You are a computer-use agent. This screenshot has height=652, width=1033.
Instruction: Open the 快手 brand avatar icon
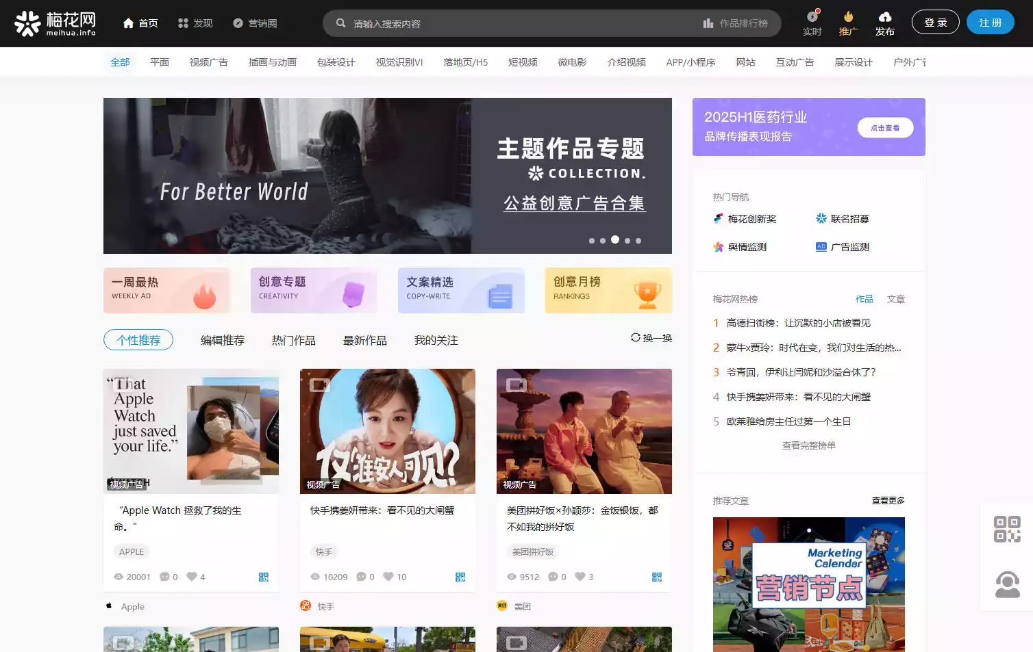coord(306,605)
